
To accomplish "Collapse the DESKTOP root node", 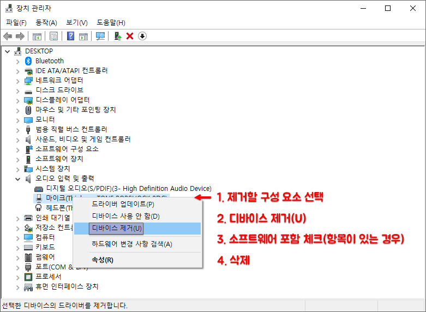I will pyautogui.click(x=8, y=51).
